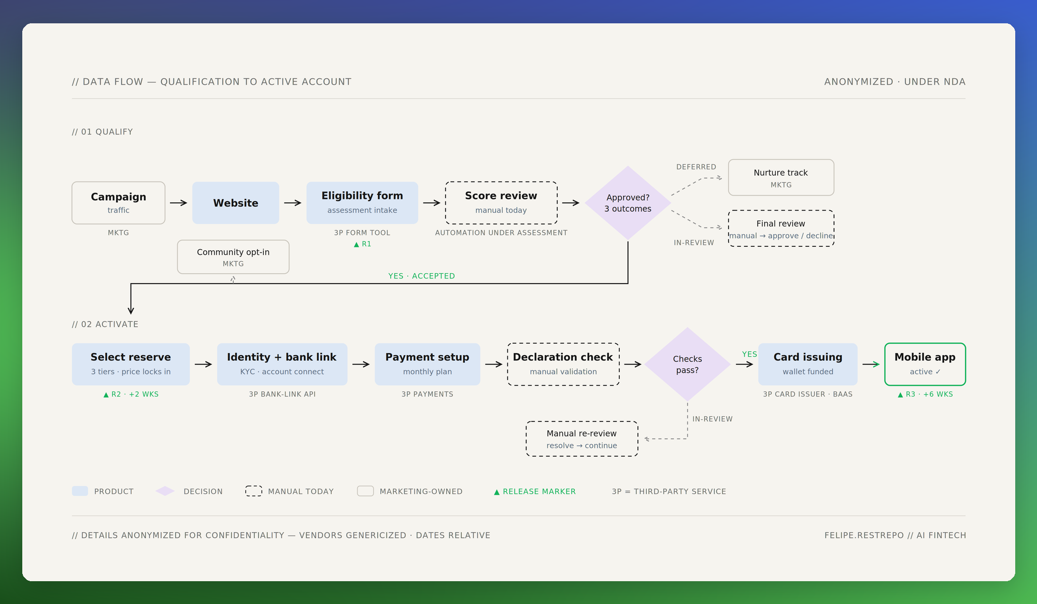The height and width of the screenshot is (604, 1037).
Task: Click the IN-REVIEW label below Checks pass
Action: coord(713,419)
